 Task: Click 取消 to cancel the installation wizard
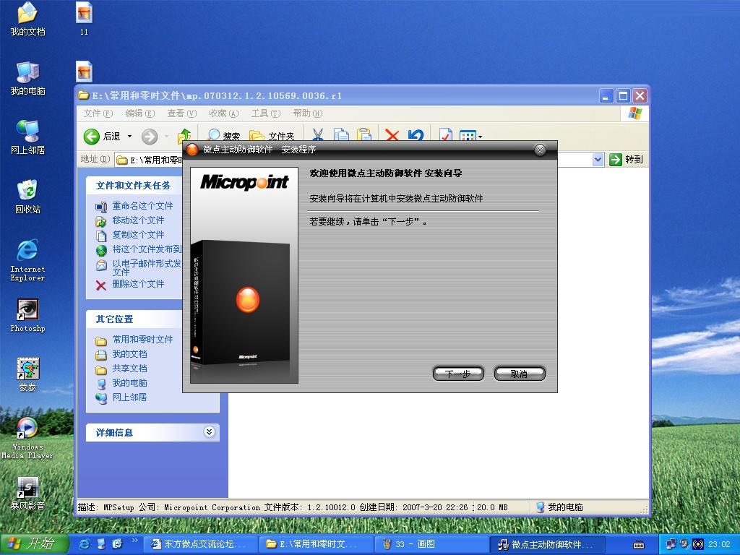(x=519, y=374)
